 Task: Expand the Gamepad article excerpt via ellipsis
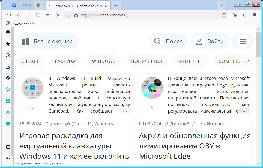pos(125,111)
